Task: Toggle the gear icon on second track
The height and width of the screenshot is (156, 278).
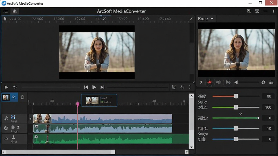Action: pos(6,128)
